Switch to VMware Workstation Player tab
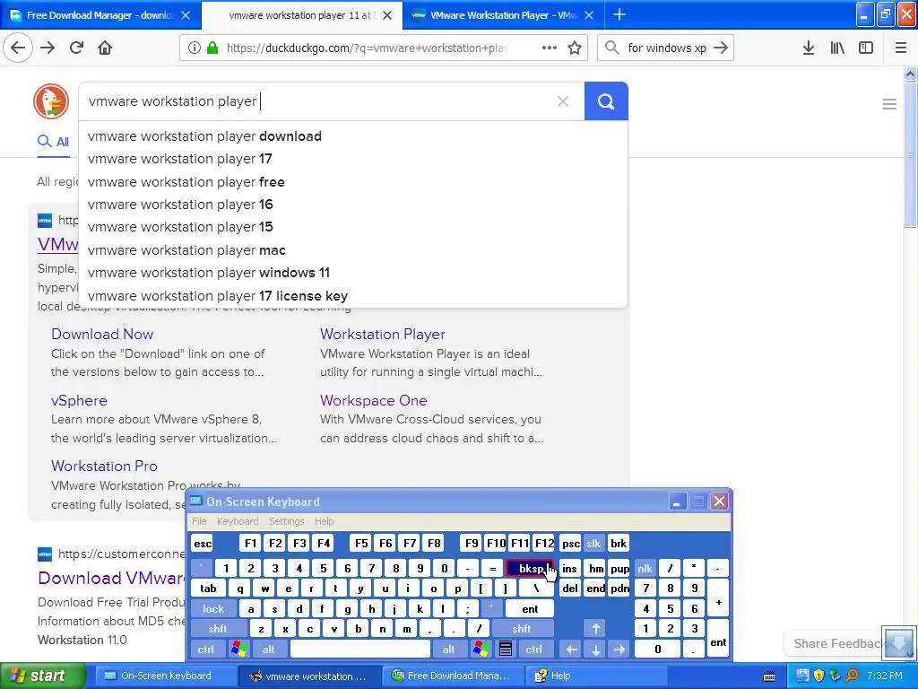918x689 pixels. (504, 15)
